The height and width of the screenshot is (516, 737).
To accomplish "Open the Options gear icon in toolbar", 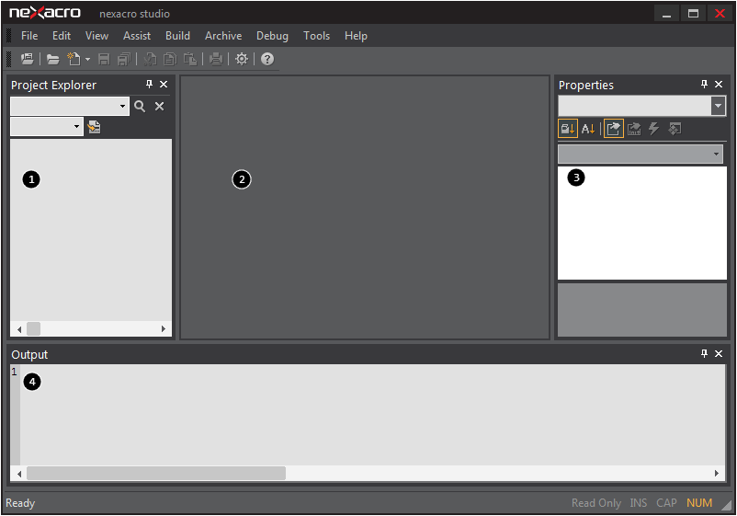I will tap(242, 59).
